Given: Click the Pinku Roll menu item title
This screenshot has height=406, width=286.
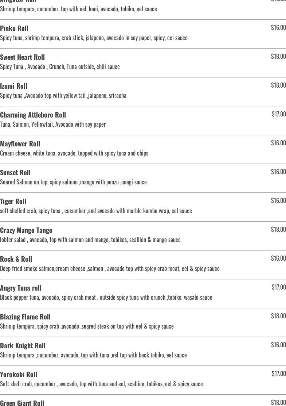Looking at the screenshot, I should coord(14,28).
